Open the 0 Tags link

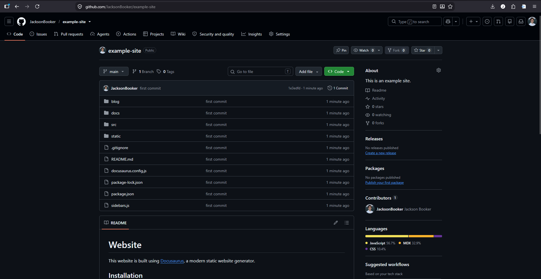click(x=165, y=72)
